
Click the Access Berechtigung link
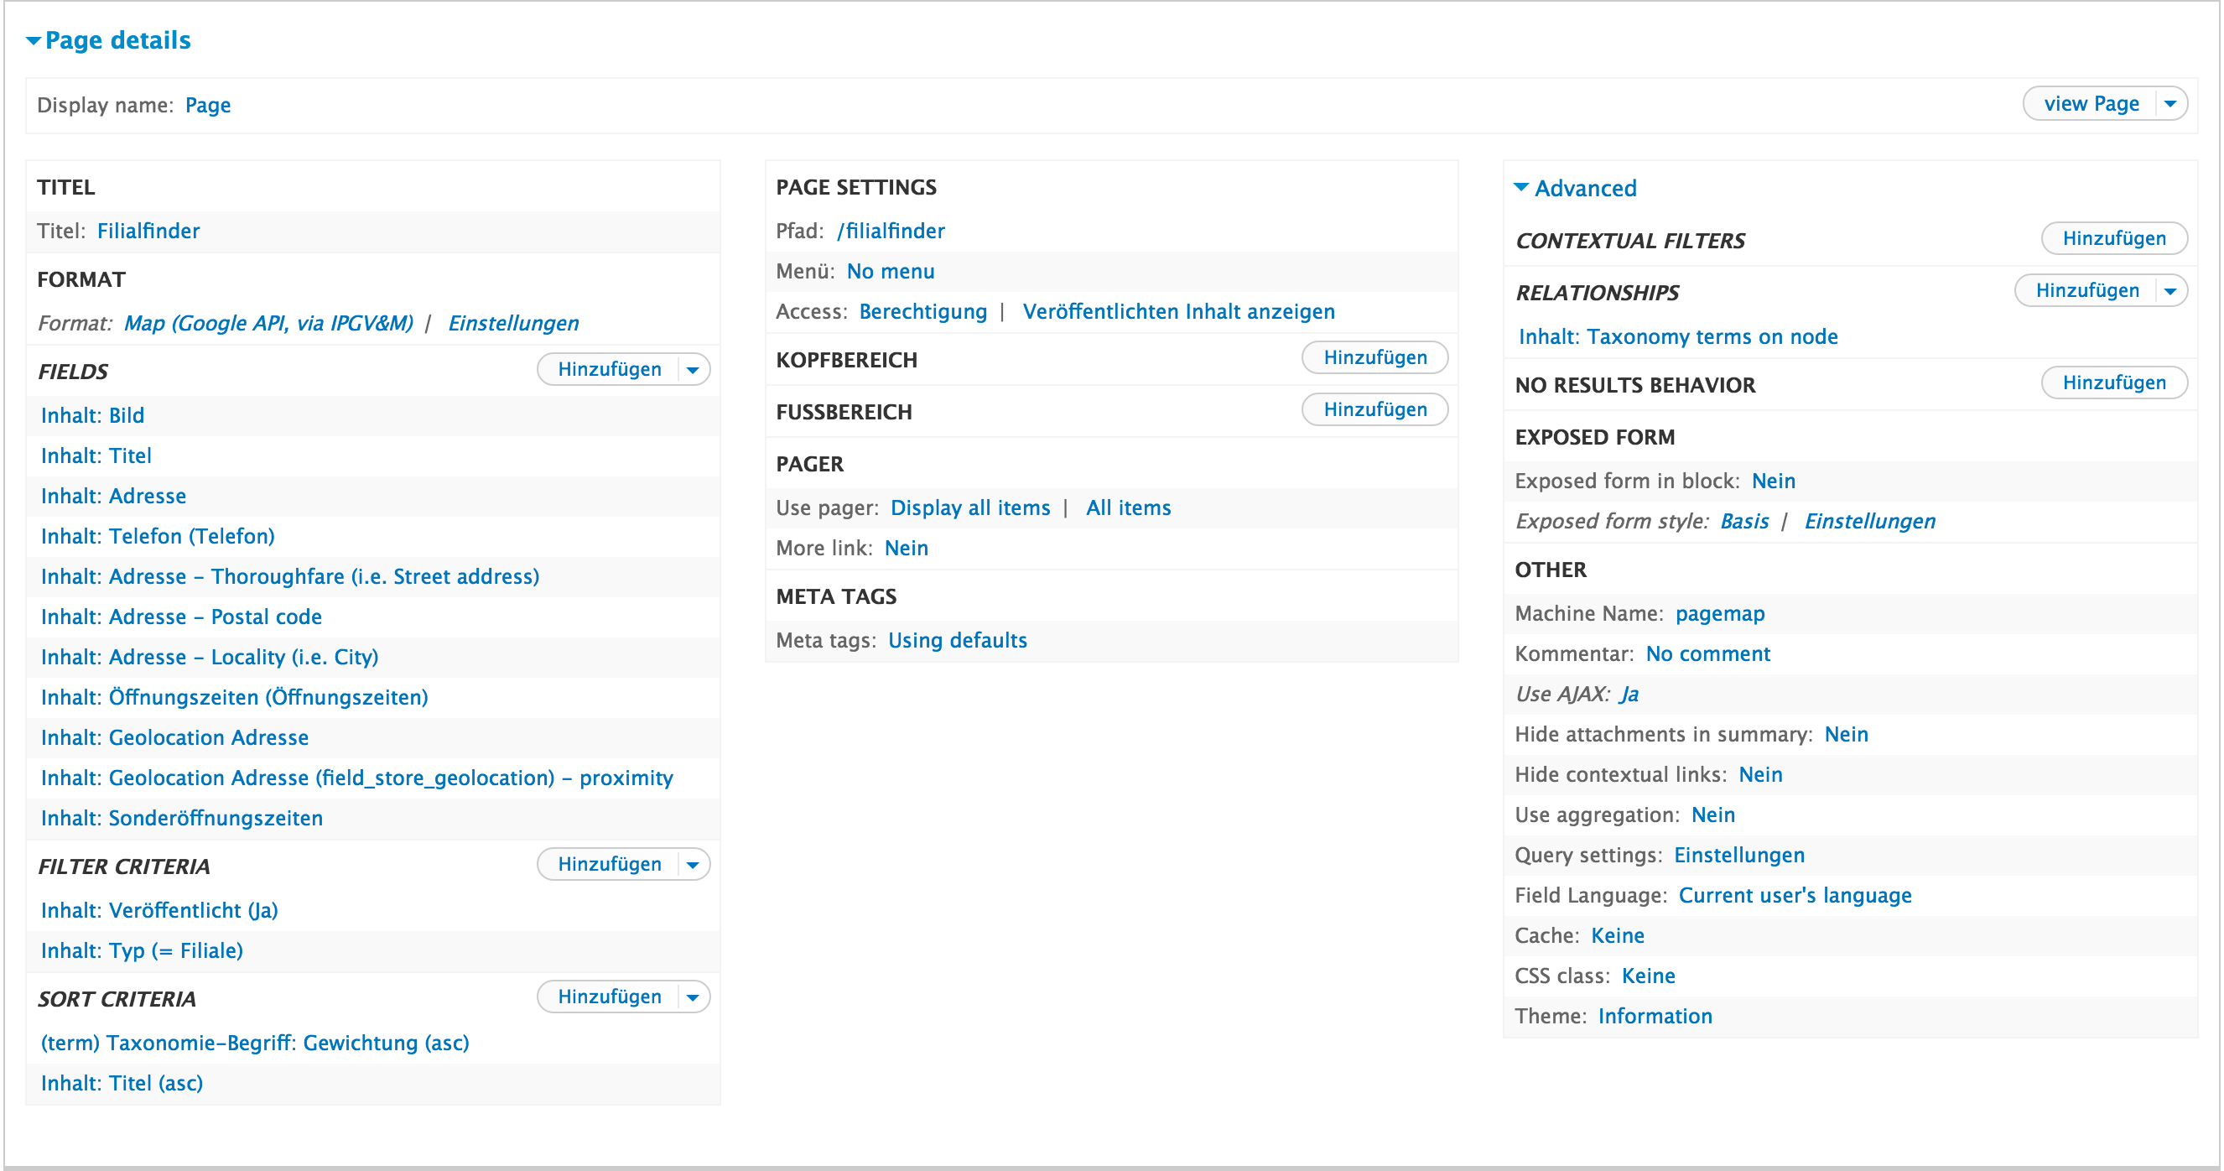[x=923, y=312]
